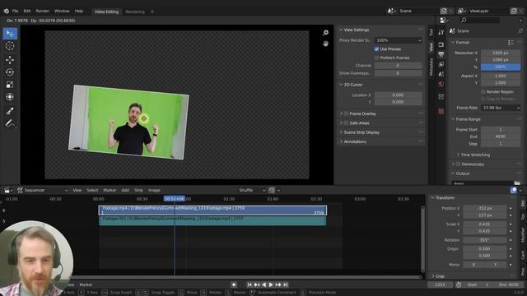Open Proxy Render Size 100% dropdown
The height and width of the screenshot is (296, 527).
pos(398,40)
